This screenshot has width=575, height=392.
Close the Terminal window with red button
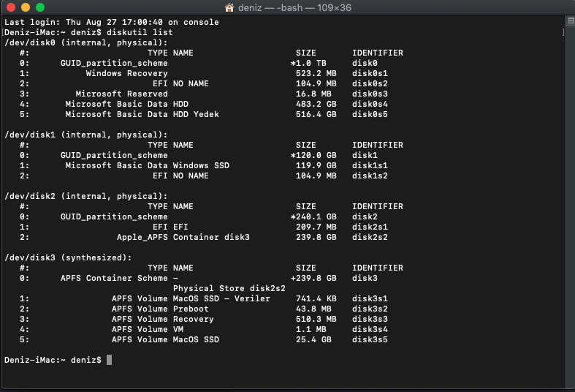[x=10, y=7]
